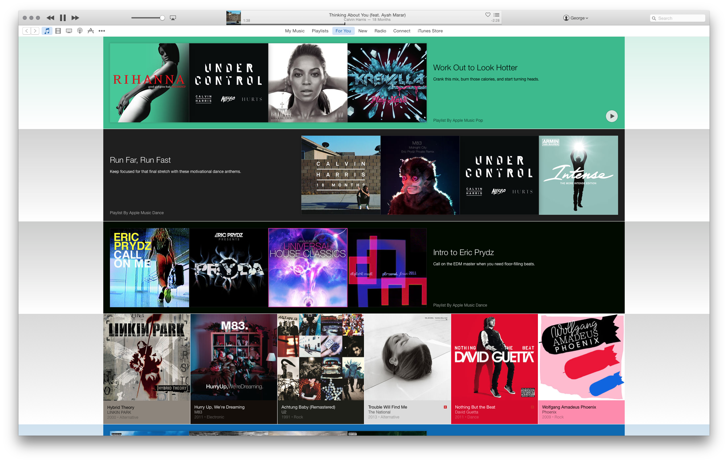The image size is (728, 462).
Task: Click the Armin van Buuren Intense cover
Action: [579, 175]
